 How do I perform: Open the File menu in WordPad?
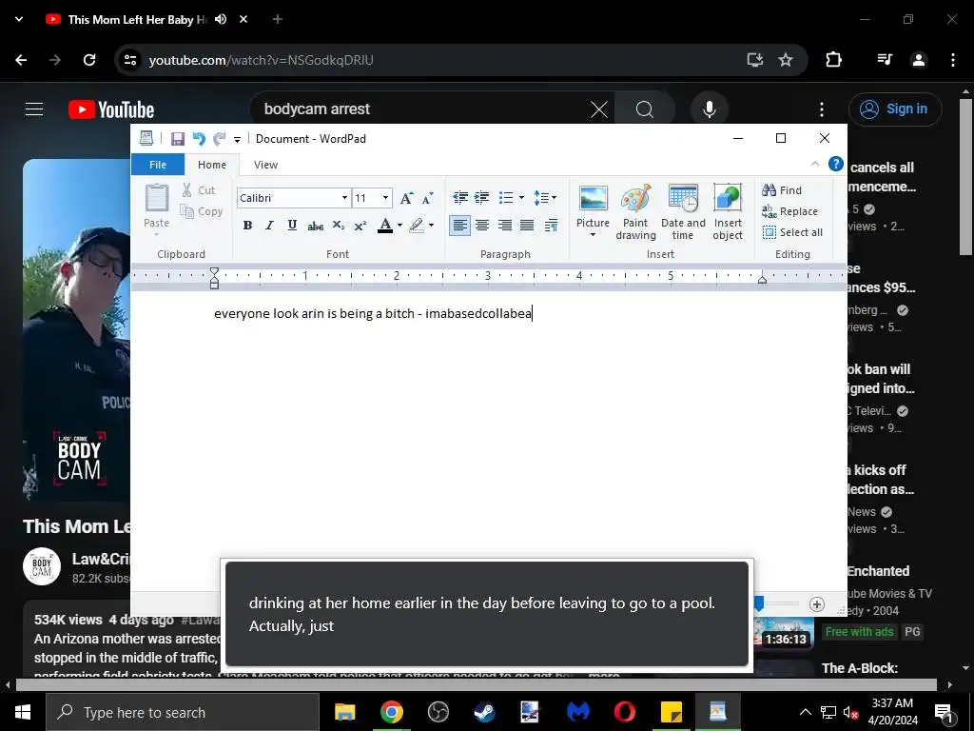coord(158,165)
